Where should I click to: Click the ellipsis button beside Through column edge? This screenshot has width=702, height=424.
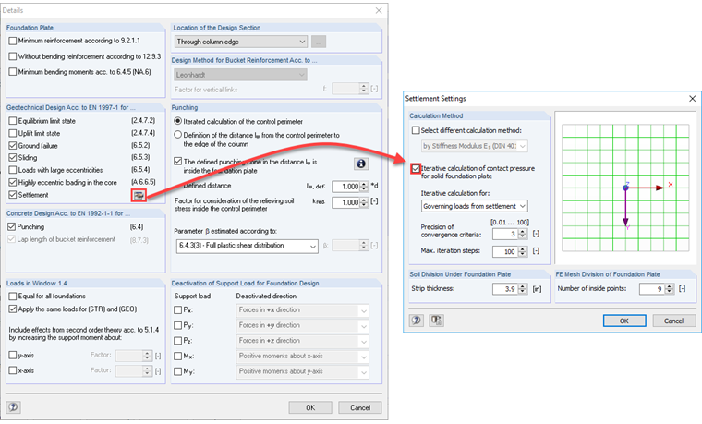click(x=319, y=42)
